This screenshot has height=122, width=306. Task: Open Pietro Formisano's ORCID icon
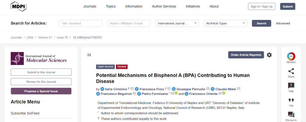click(176, 93)
